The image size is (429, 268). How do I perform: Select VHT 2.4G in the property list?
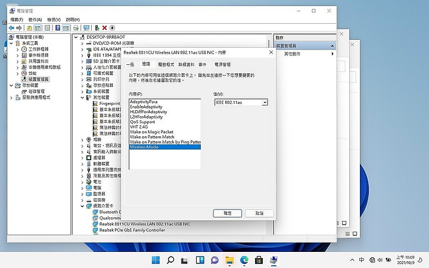[139, 127]
